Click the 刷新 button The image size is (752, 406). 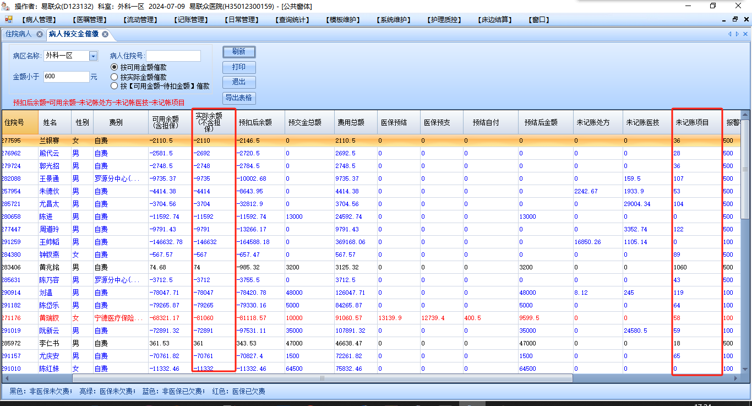click(239, 52)
